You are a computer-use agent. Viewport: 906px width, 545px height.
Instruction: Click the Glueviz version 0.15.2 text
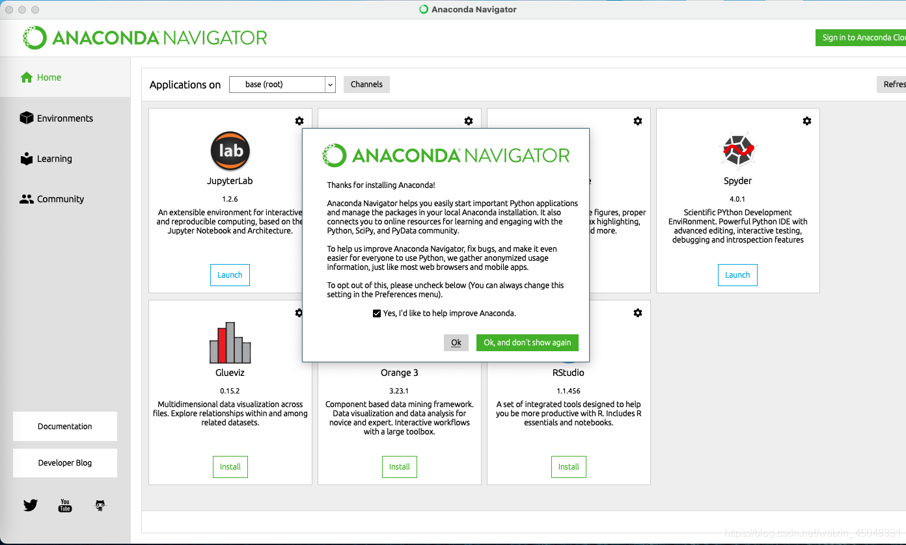pyautogui.click(x=230, y=391)
